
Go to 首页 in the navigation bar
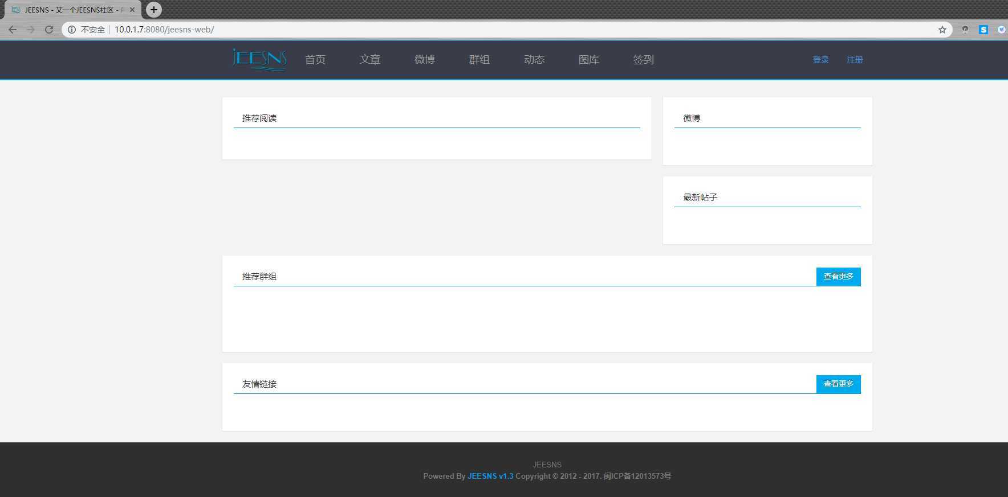click(x=315, y=60)
